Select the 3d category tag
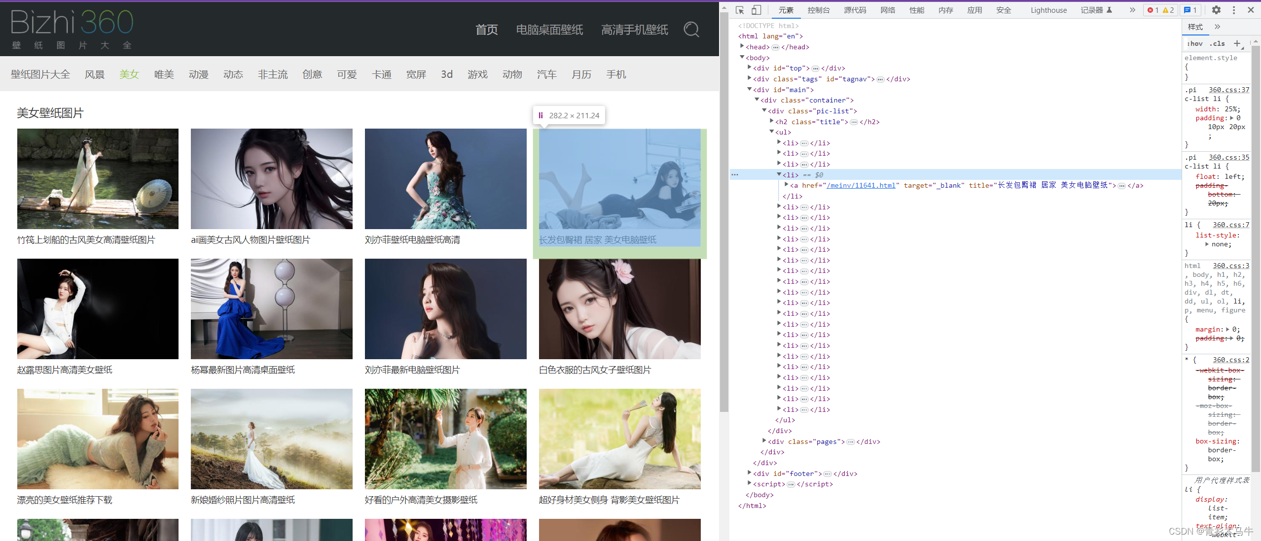The width and height of the screenshot is (1261, 541). tap(447, 74)
